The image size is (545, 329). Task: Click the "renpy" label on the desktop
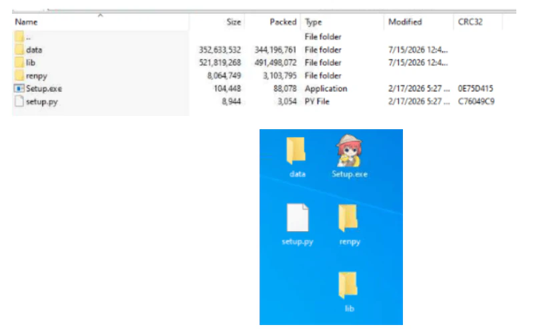tap(350, 242)
